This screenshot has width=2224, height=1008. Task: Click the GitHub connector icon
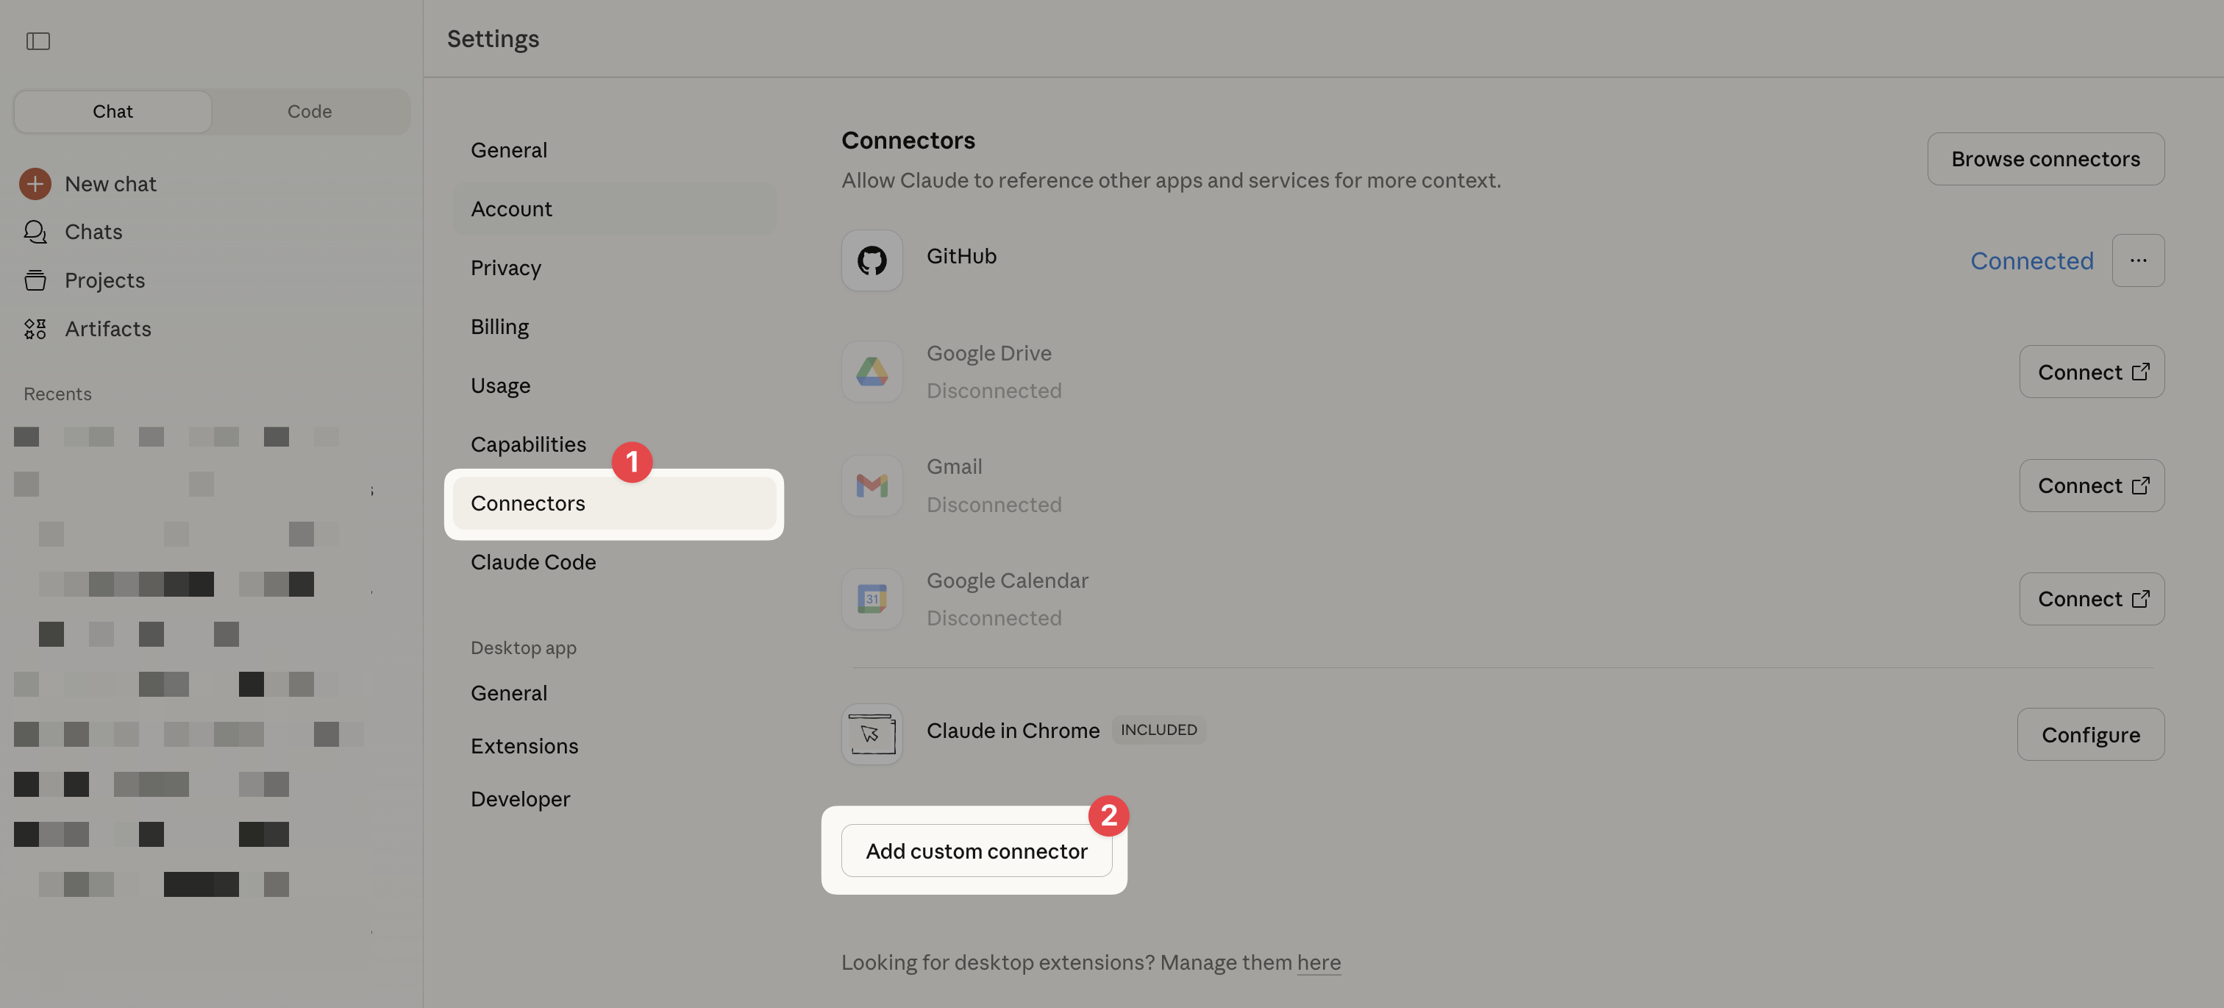[x=871, y=260]
